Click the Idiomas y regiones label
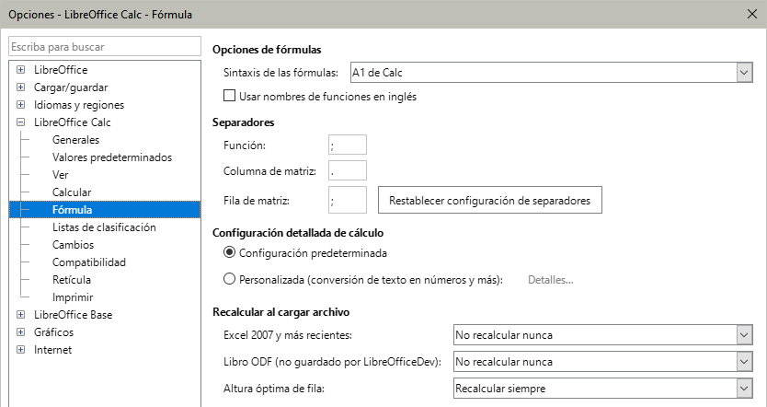Screen dimensions: 767x407 point(79,105)
